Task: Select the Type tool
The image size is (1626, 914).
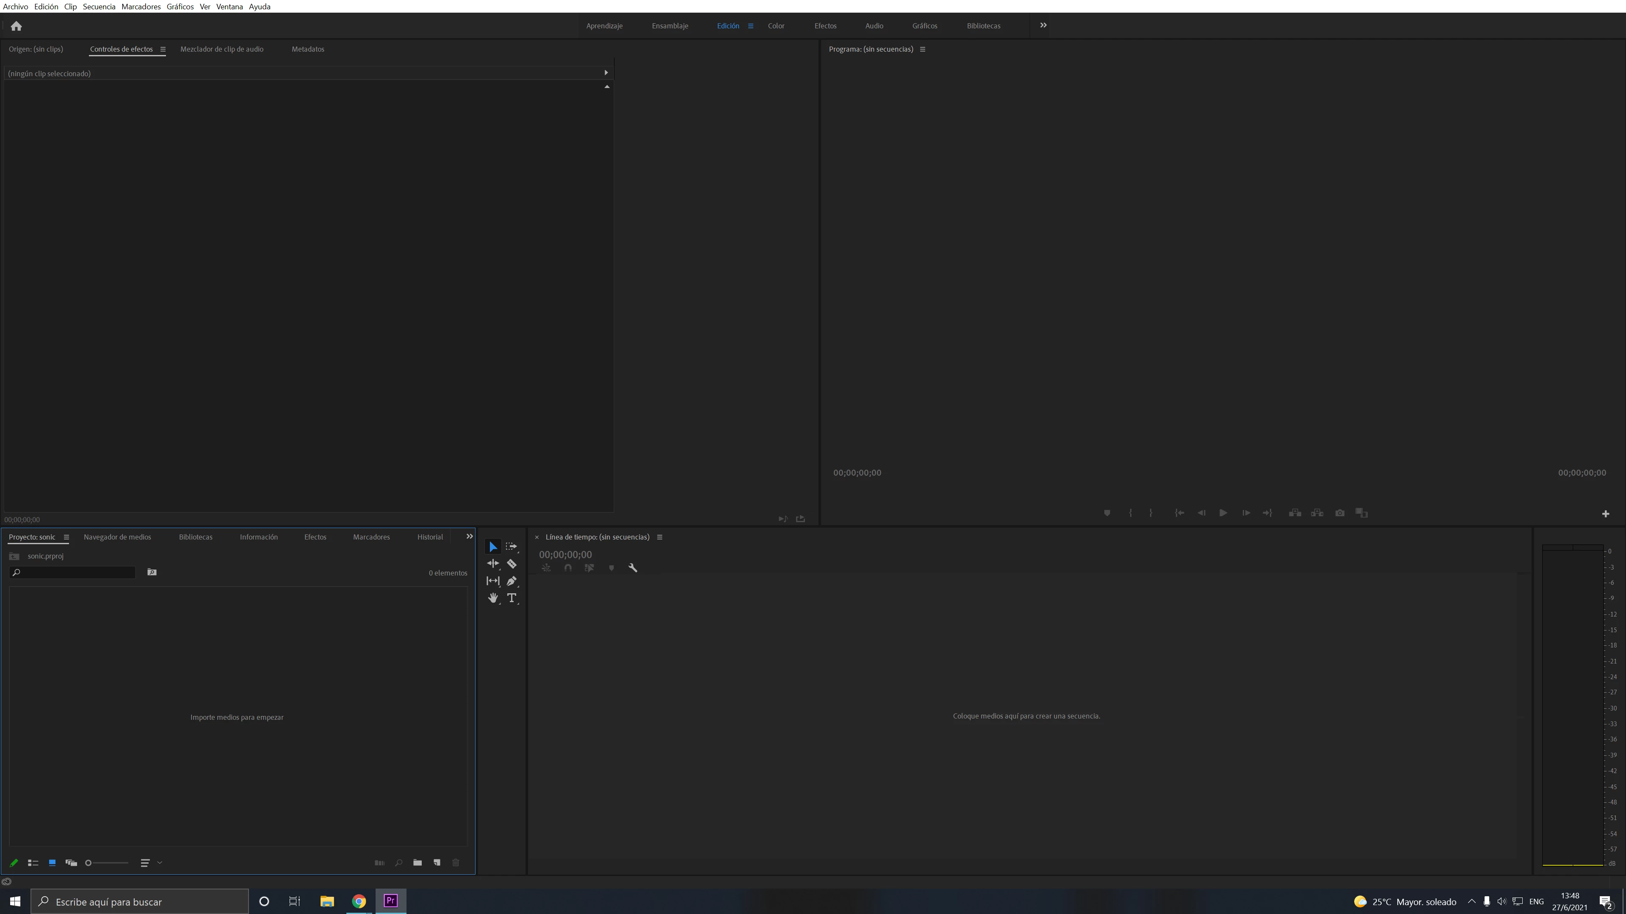Action: [511, 598]
